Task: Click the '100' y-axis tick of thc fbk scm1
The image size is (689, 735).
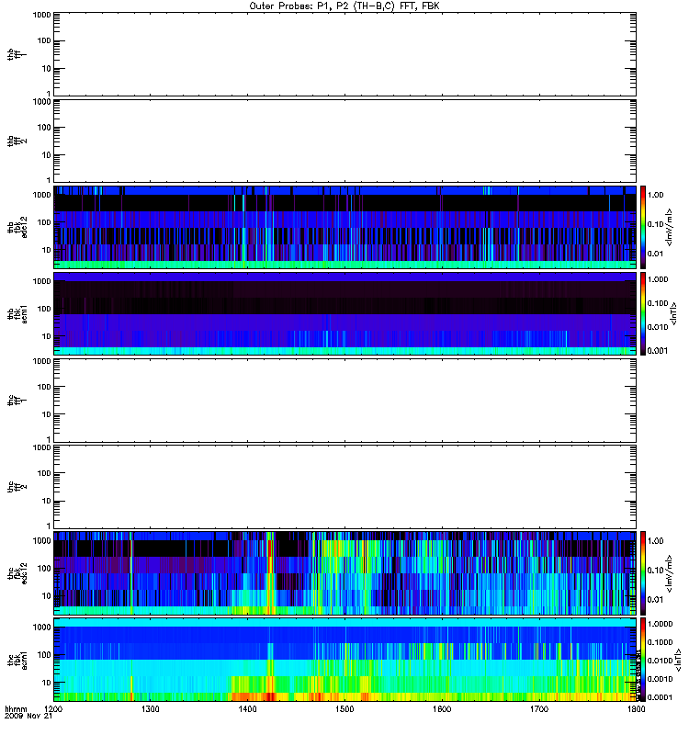Action: point(43,655)
